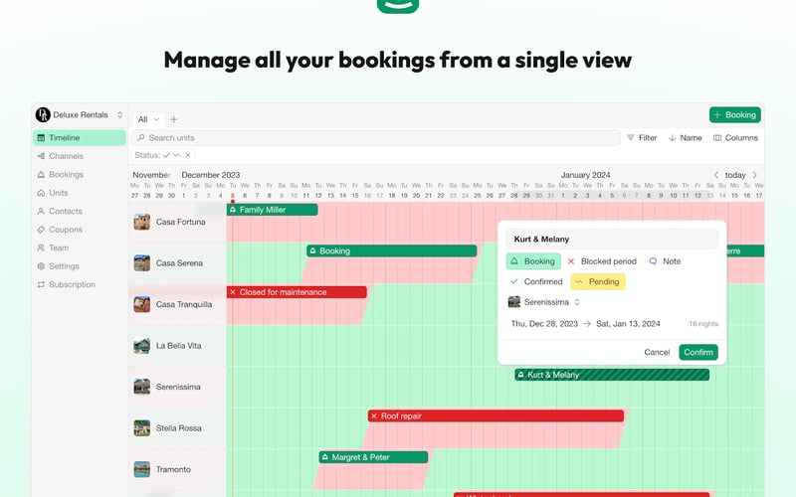Jump to today on the timeline
Screen dimensions: 796x497
(x=735, y=175)
